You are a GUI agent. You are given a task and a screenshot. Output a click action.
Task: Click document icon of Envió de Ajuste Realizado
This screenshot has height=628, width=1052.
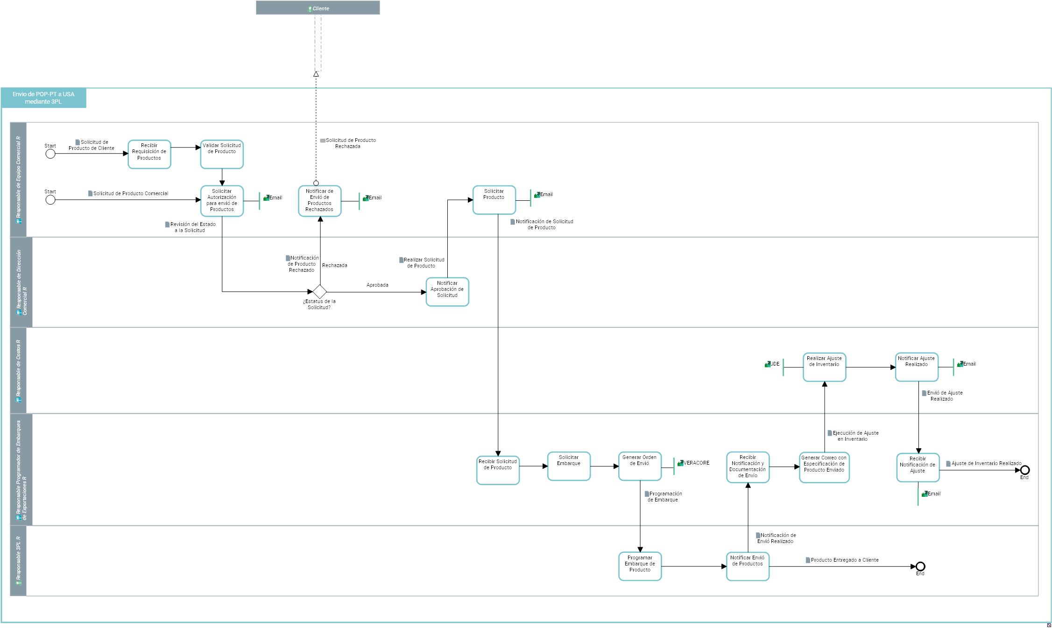(924, 393)
